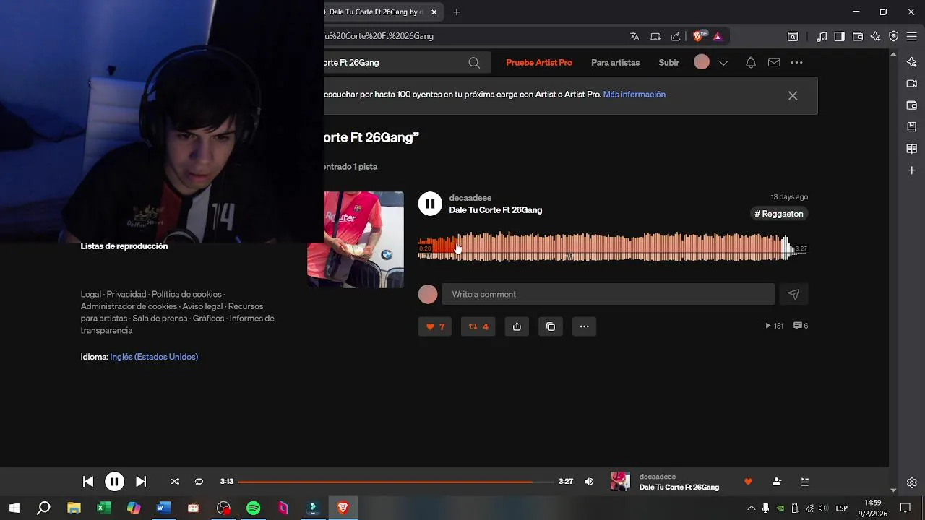Toggle repost on the track showing 4

[x=478, y=326]
